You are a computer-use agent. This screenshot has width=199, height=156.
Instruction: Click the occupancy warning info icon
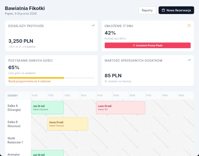(189, 26)
